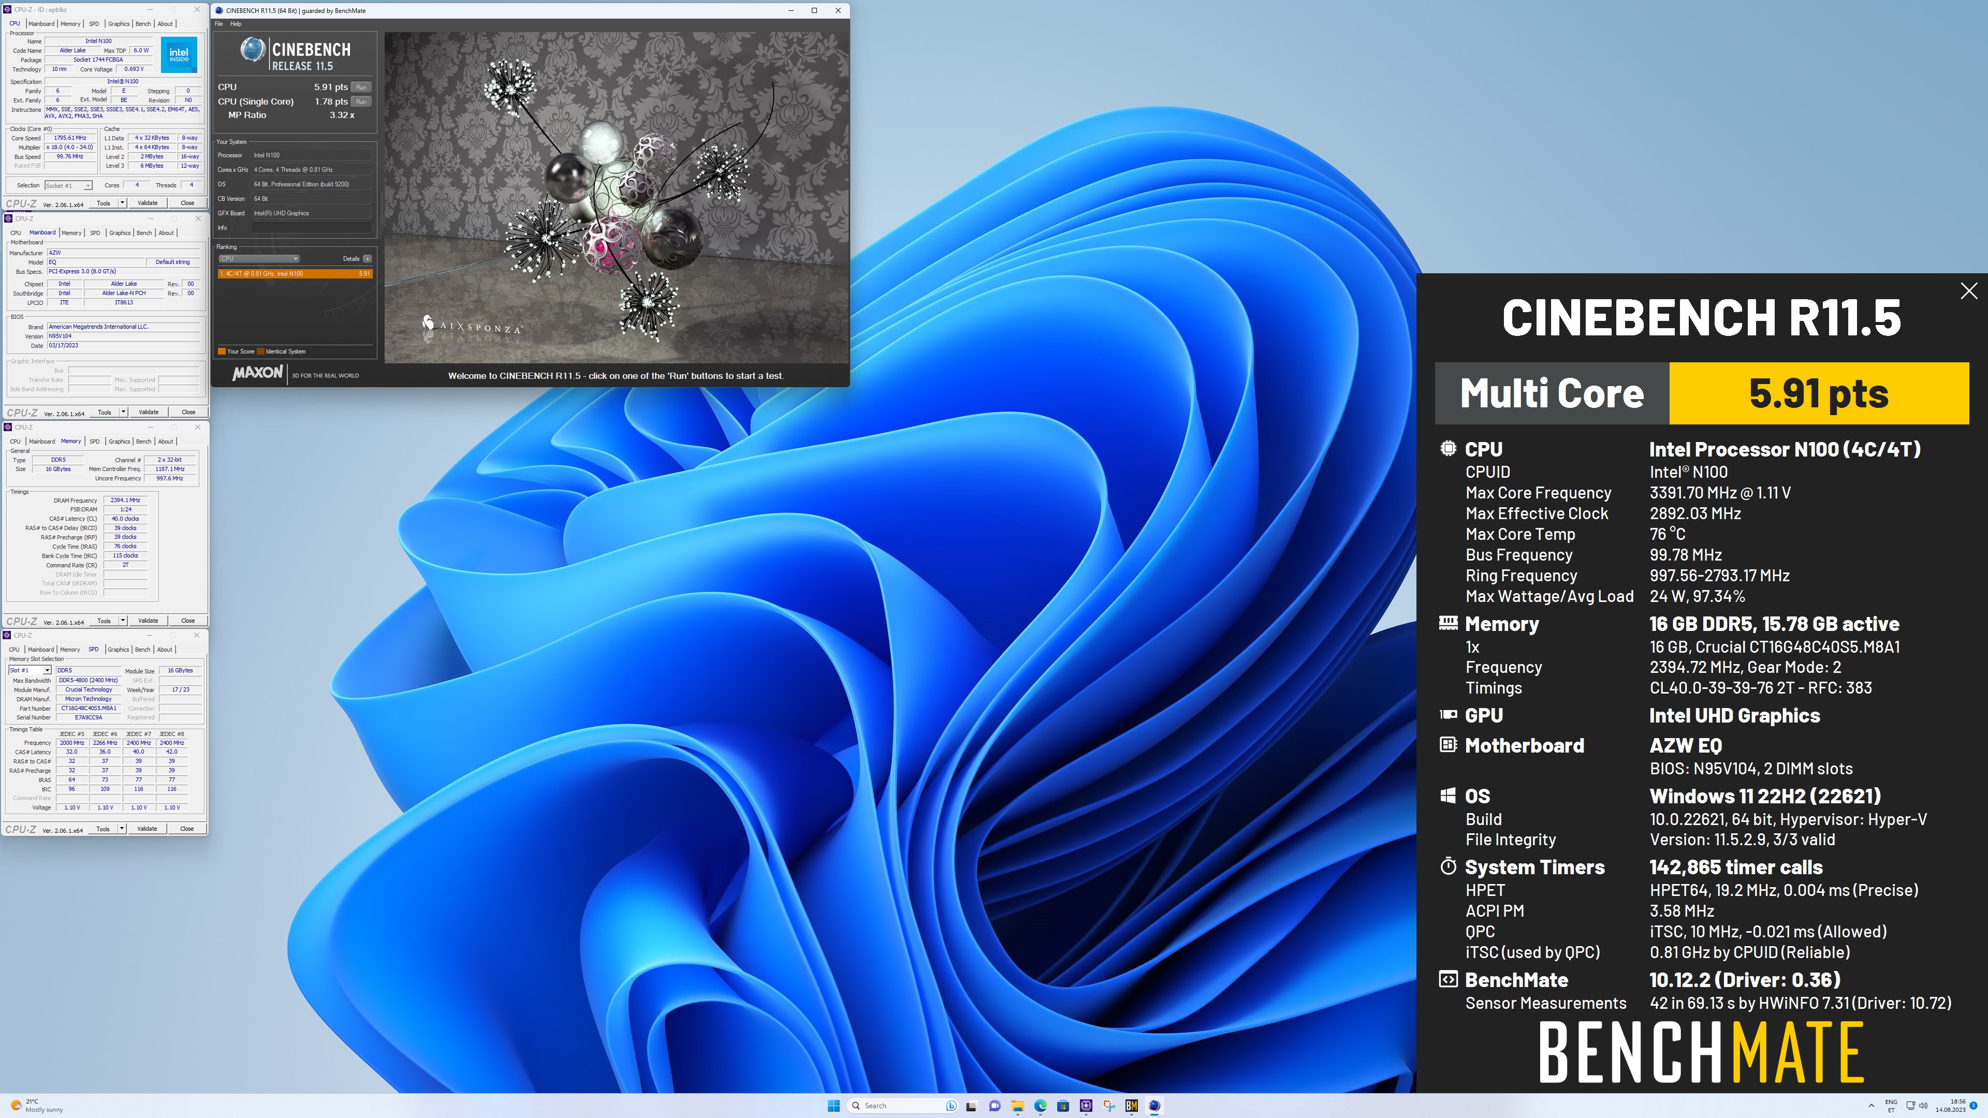Open SPD tab in Memory CPU-Z window
The image size is (1988, 1118).
tap(94, 442)
